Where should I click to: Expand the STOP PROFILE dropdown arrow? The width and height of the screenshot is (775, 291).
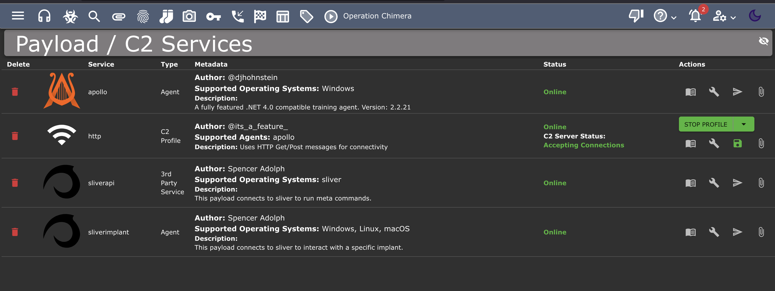click(x=743, y=124)
